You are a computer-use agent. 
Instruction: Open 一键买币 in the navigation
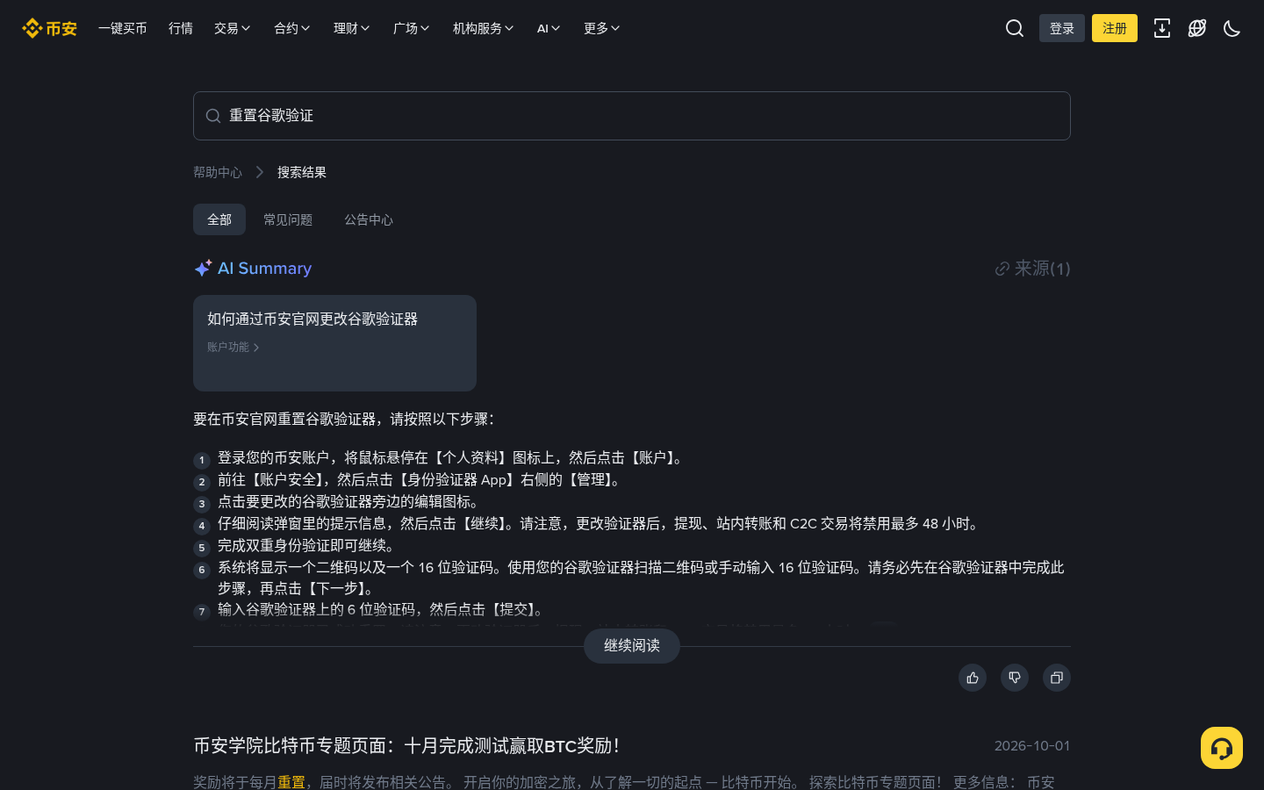(x=123, y=28)
